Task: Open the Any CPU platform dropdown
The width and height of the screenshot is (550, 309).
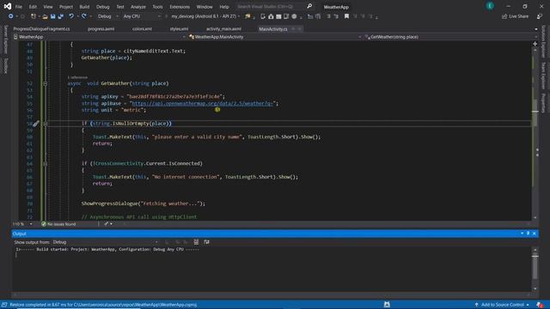Action: [x=142, y=16]
